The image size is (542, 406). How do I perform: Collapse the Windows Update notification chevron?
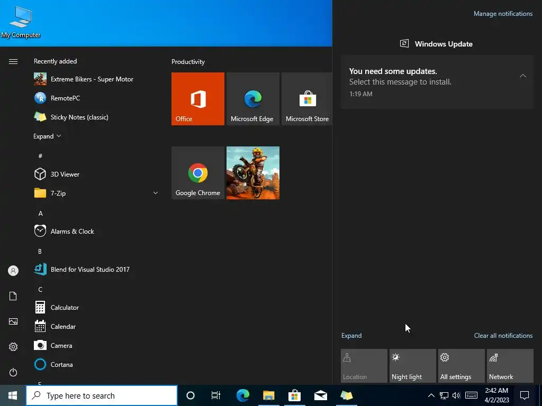click(x=522, y=76)
